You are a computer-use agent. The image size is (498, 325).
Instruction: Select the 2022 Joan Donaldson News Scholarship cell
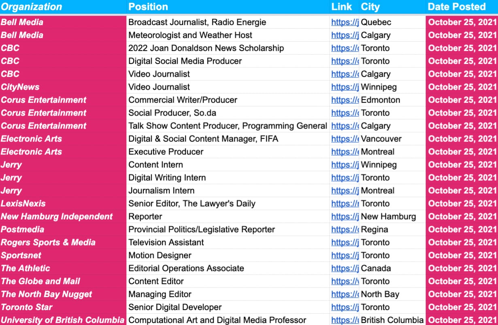click(x=206, y=48)
